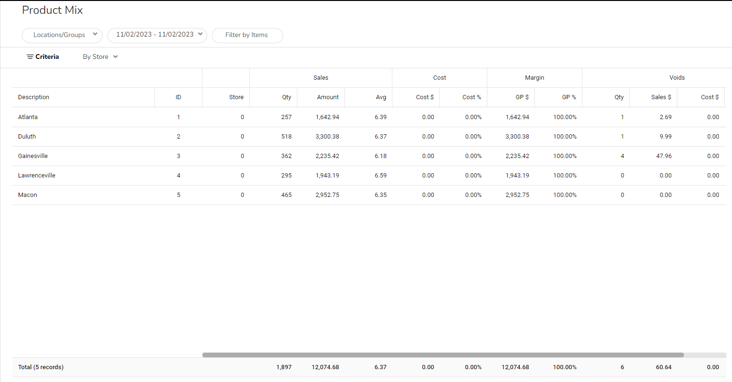Screen dimensions: 732x382
Task: Click the Cost % column header
Action: pos(471,97)
